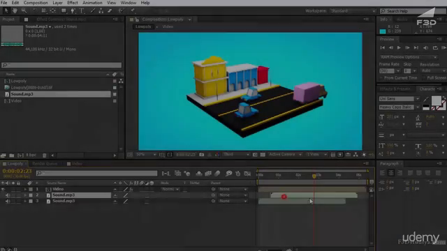The width and height of the screenshot is (447, 251).
Task: Open the Animation menu
Action: tap(92, 3)
